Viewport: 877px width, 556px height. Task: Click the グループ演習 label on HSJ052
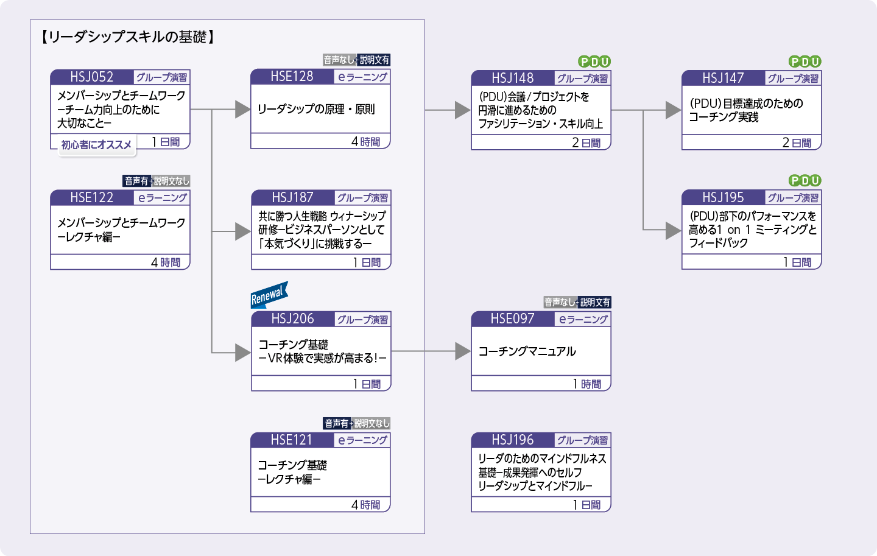161,77
